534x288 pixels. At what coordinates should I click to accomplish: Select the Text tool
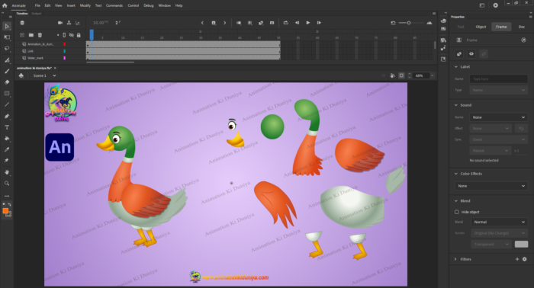(x=7, y=127)
